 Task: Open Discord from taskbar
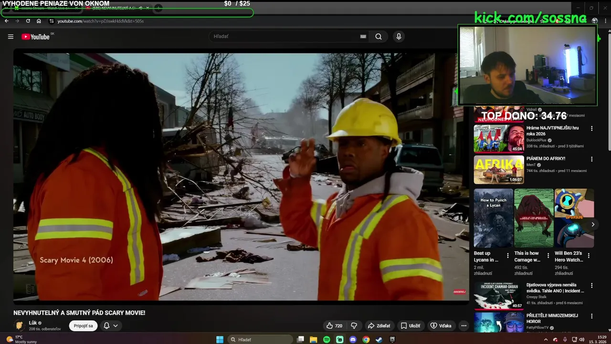353,339
